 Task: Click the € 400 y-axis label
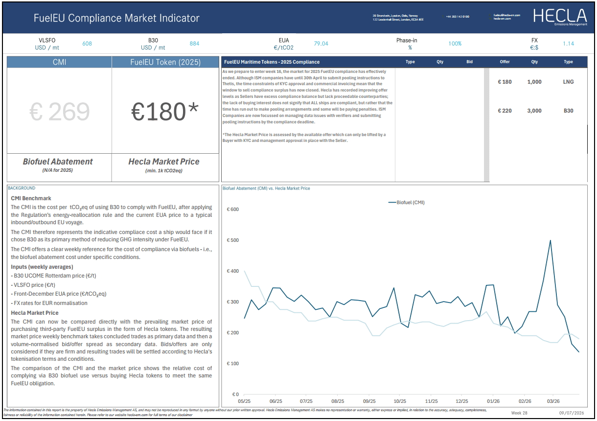point(233,271)
